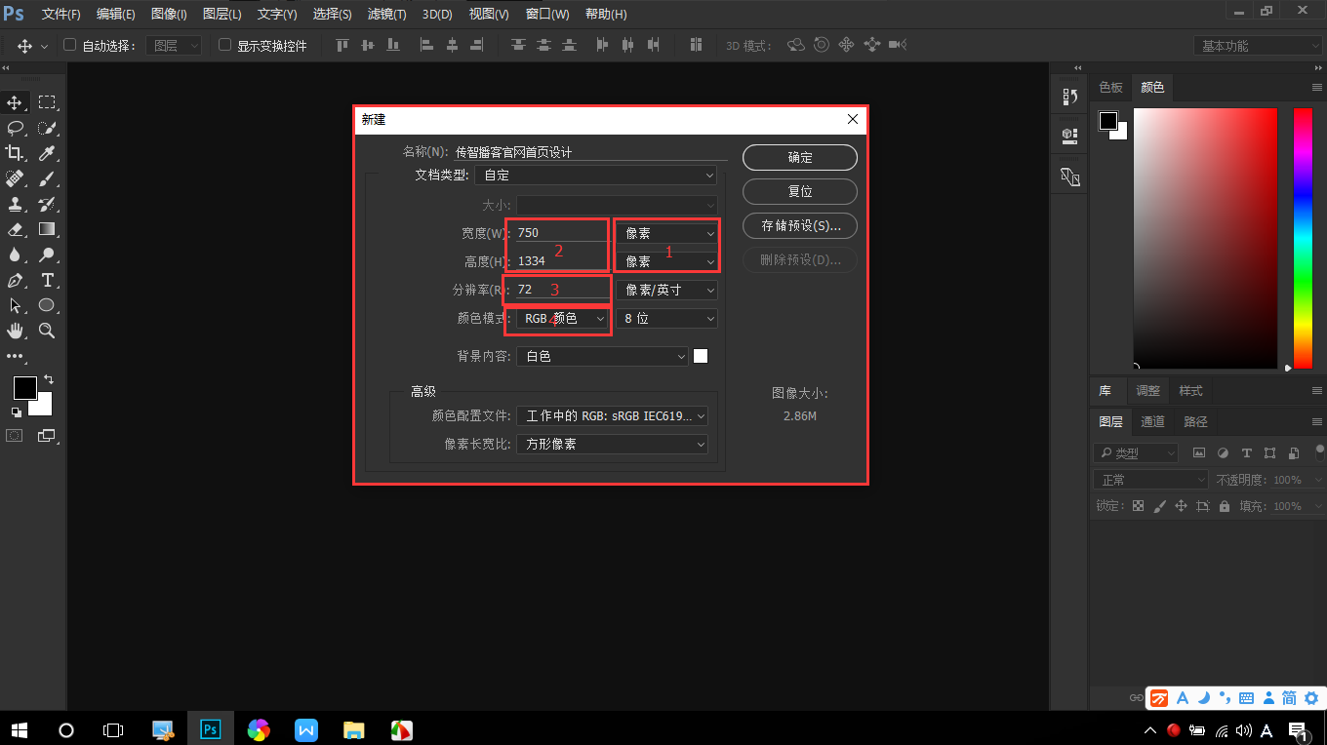Viewport: 1327px width, 745px height.
Task: Pick the Ellipse shape tool
Action: tap(46, 305)
